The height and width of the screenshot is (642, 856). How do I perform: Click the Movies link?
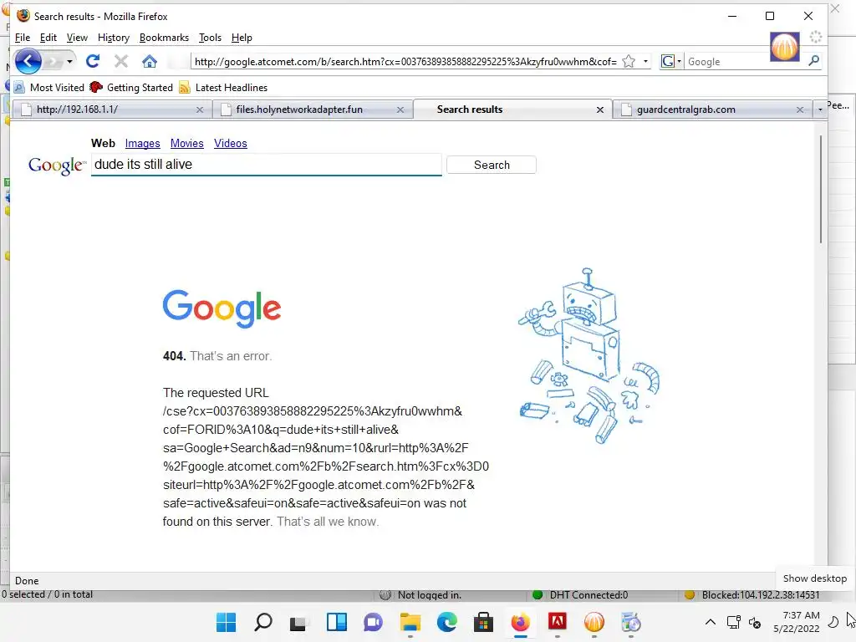coord(186,143)
